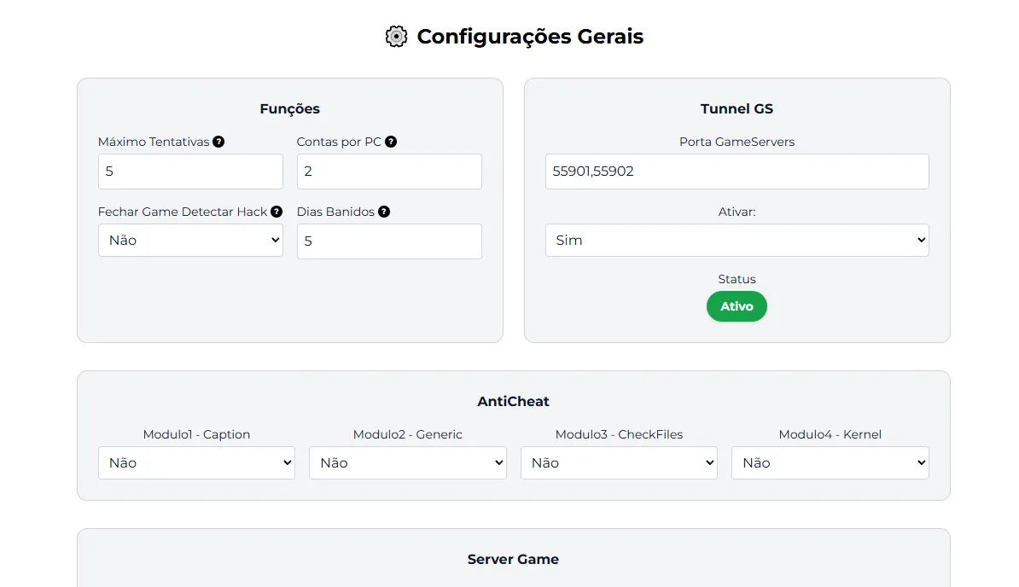The height and width of the screenshot is (587, 1019).
Task: Click the Tunnel GS section title
Action: (737, 108)
